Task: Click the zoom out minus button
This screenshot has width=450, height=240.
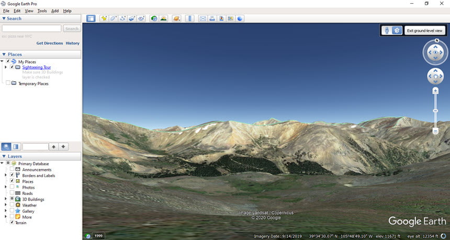Action: click(435, 131)
